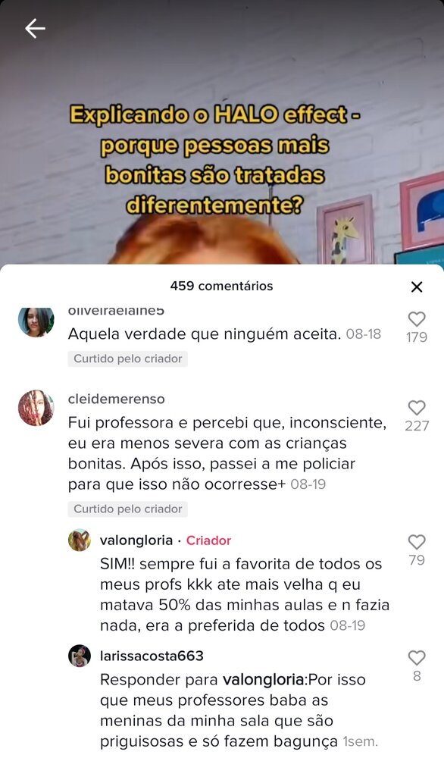Tap larissacosta663's profile avatar
Image resolution: width=444 pixels, height=758 pixels.
click(x=80, y=656)
